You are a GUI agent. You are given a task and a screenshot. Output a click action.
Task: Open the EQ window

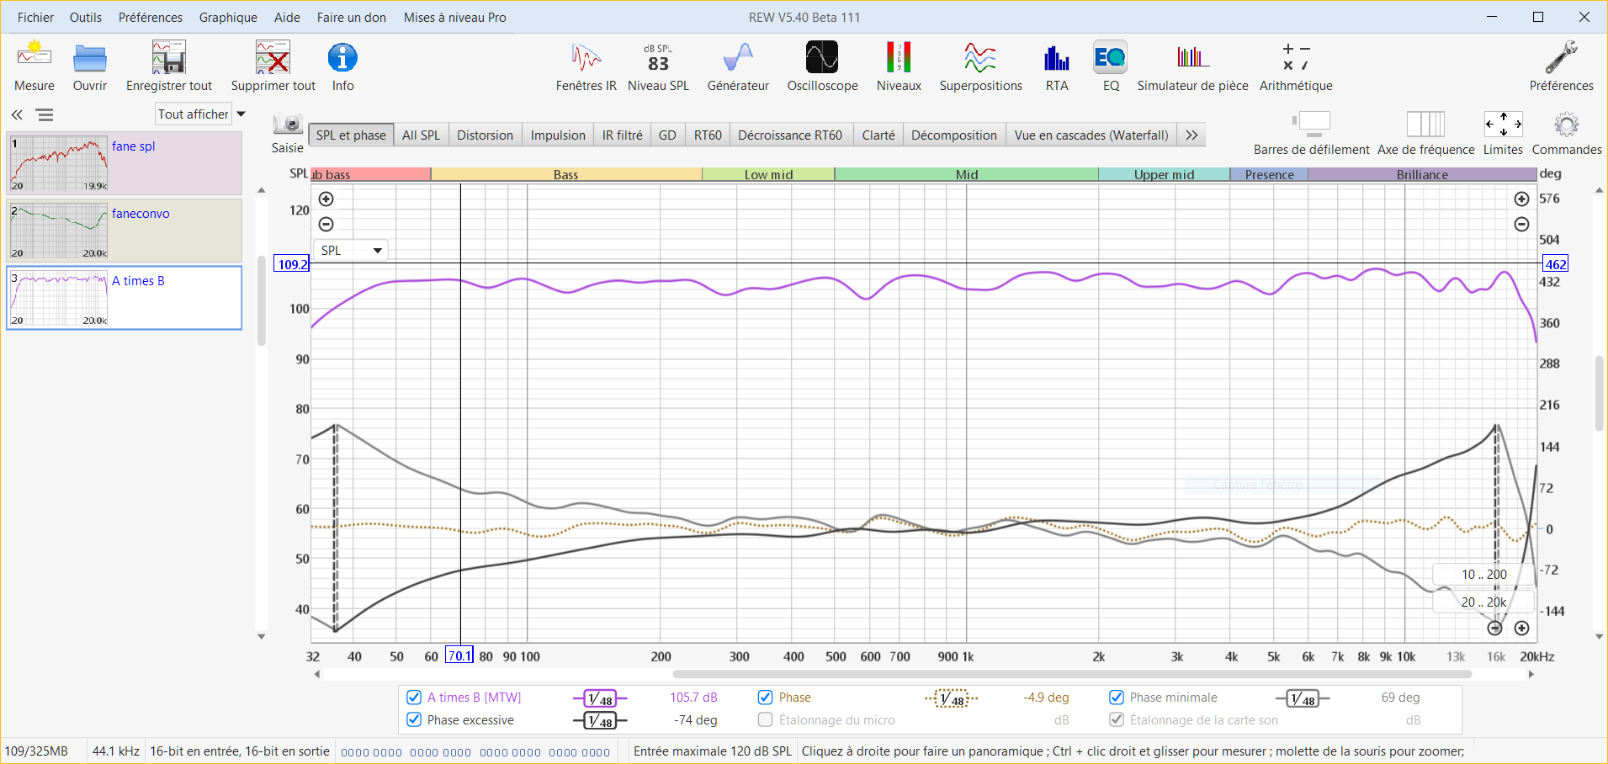(1111, 66)
